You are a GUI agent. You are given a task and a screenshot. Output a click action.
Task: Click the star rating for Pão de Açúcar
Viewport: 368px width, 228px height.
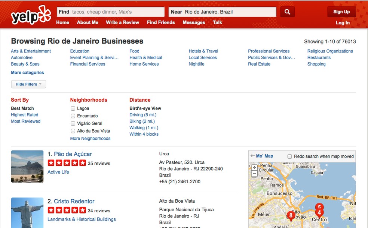[x=67, y=163]
